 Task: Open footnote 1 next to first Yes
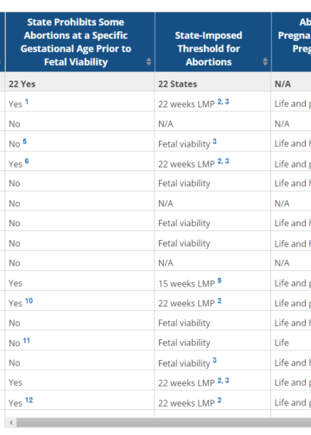click(27, 102)
